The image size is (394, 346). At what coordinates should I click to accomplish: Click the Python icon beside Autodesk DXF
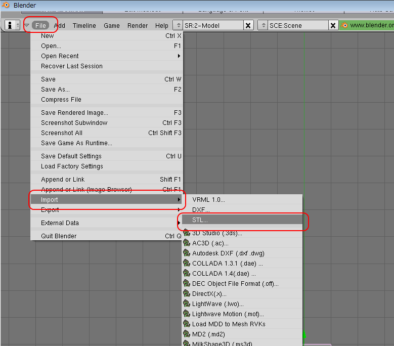coord(187,253)
